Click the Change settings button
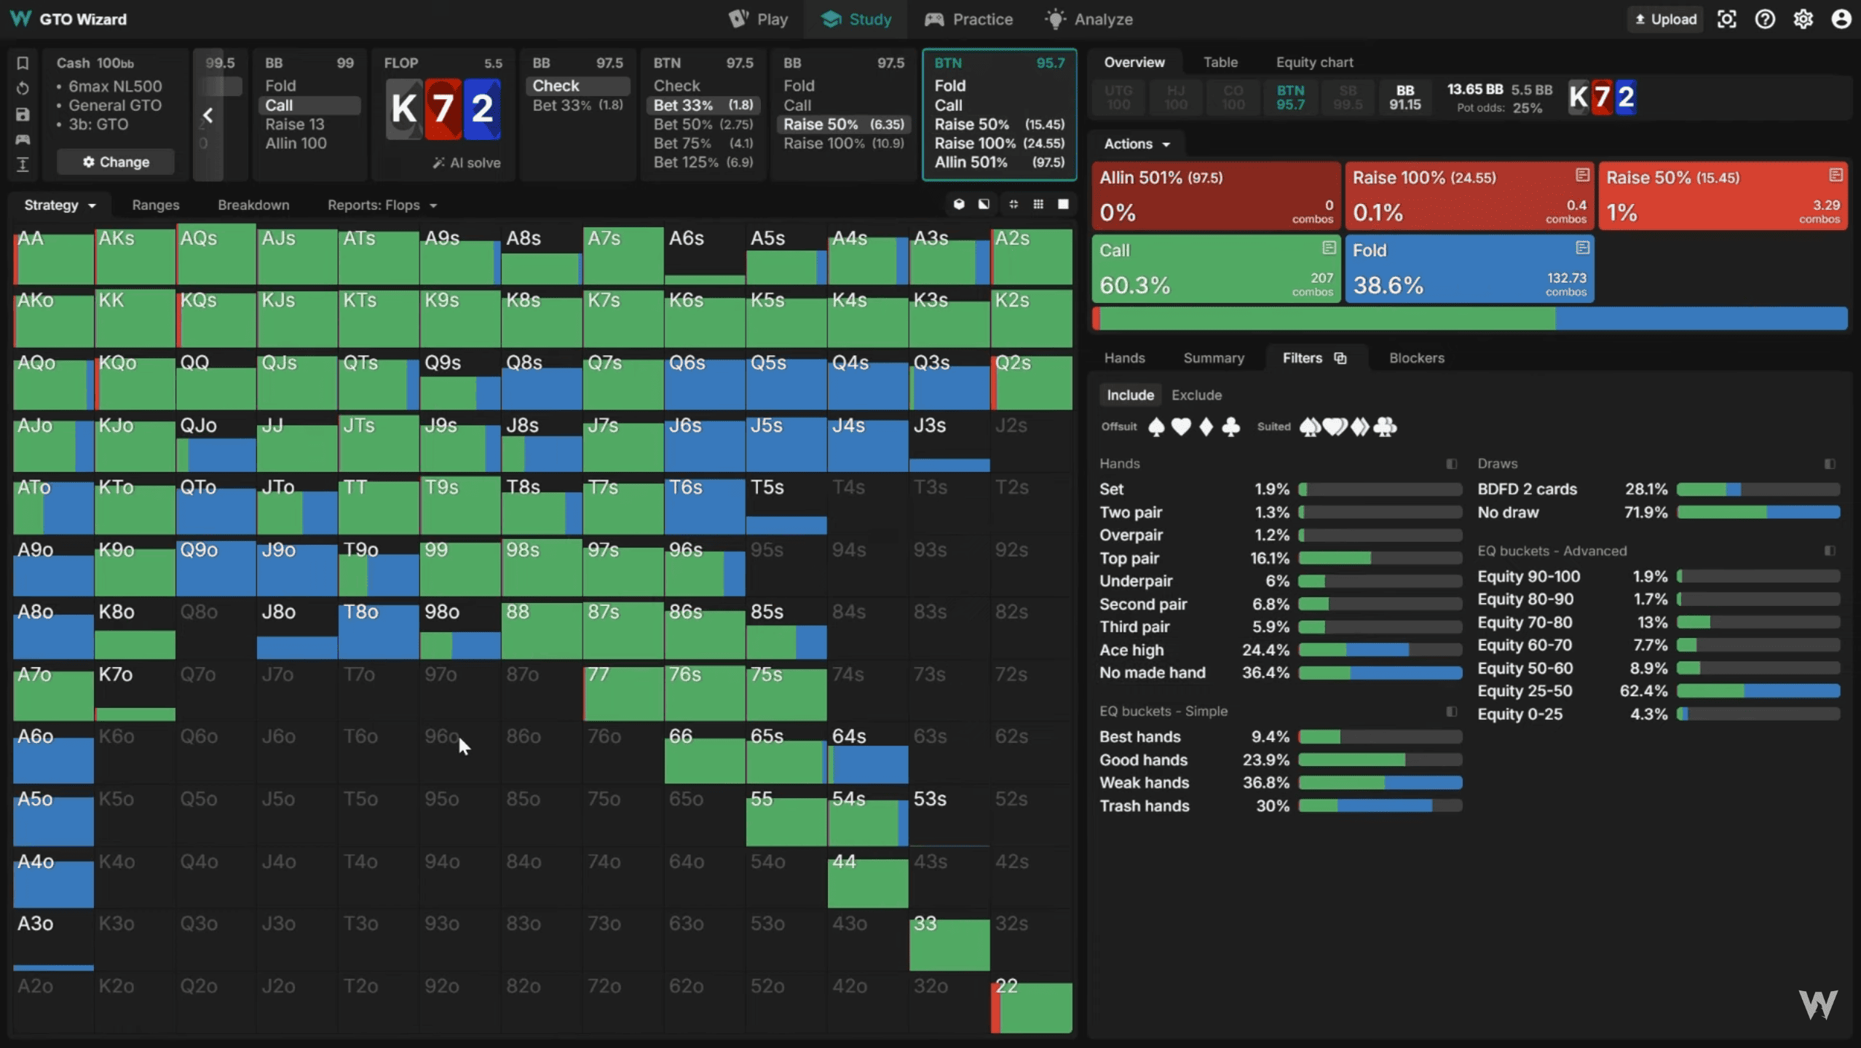Screen dimensions: 1861x1048 pos(116,162)
